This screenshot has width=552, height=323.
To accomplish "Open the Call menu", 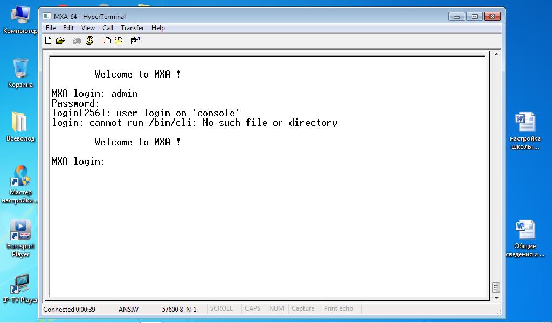I will click(x=108, y=28).
